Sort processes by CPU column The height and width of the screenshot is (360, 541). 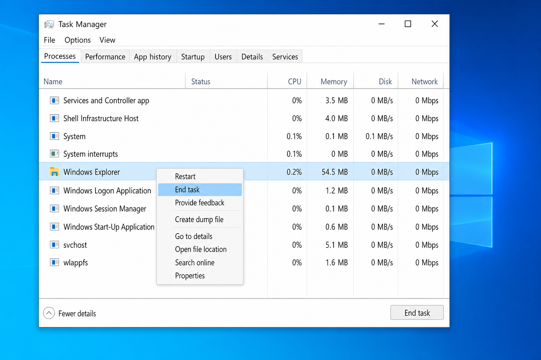287,82
